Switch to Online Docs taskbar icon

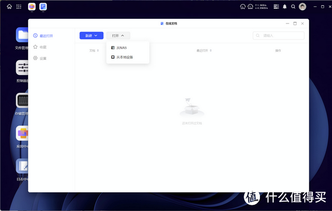[43, 7]
